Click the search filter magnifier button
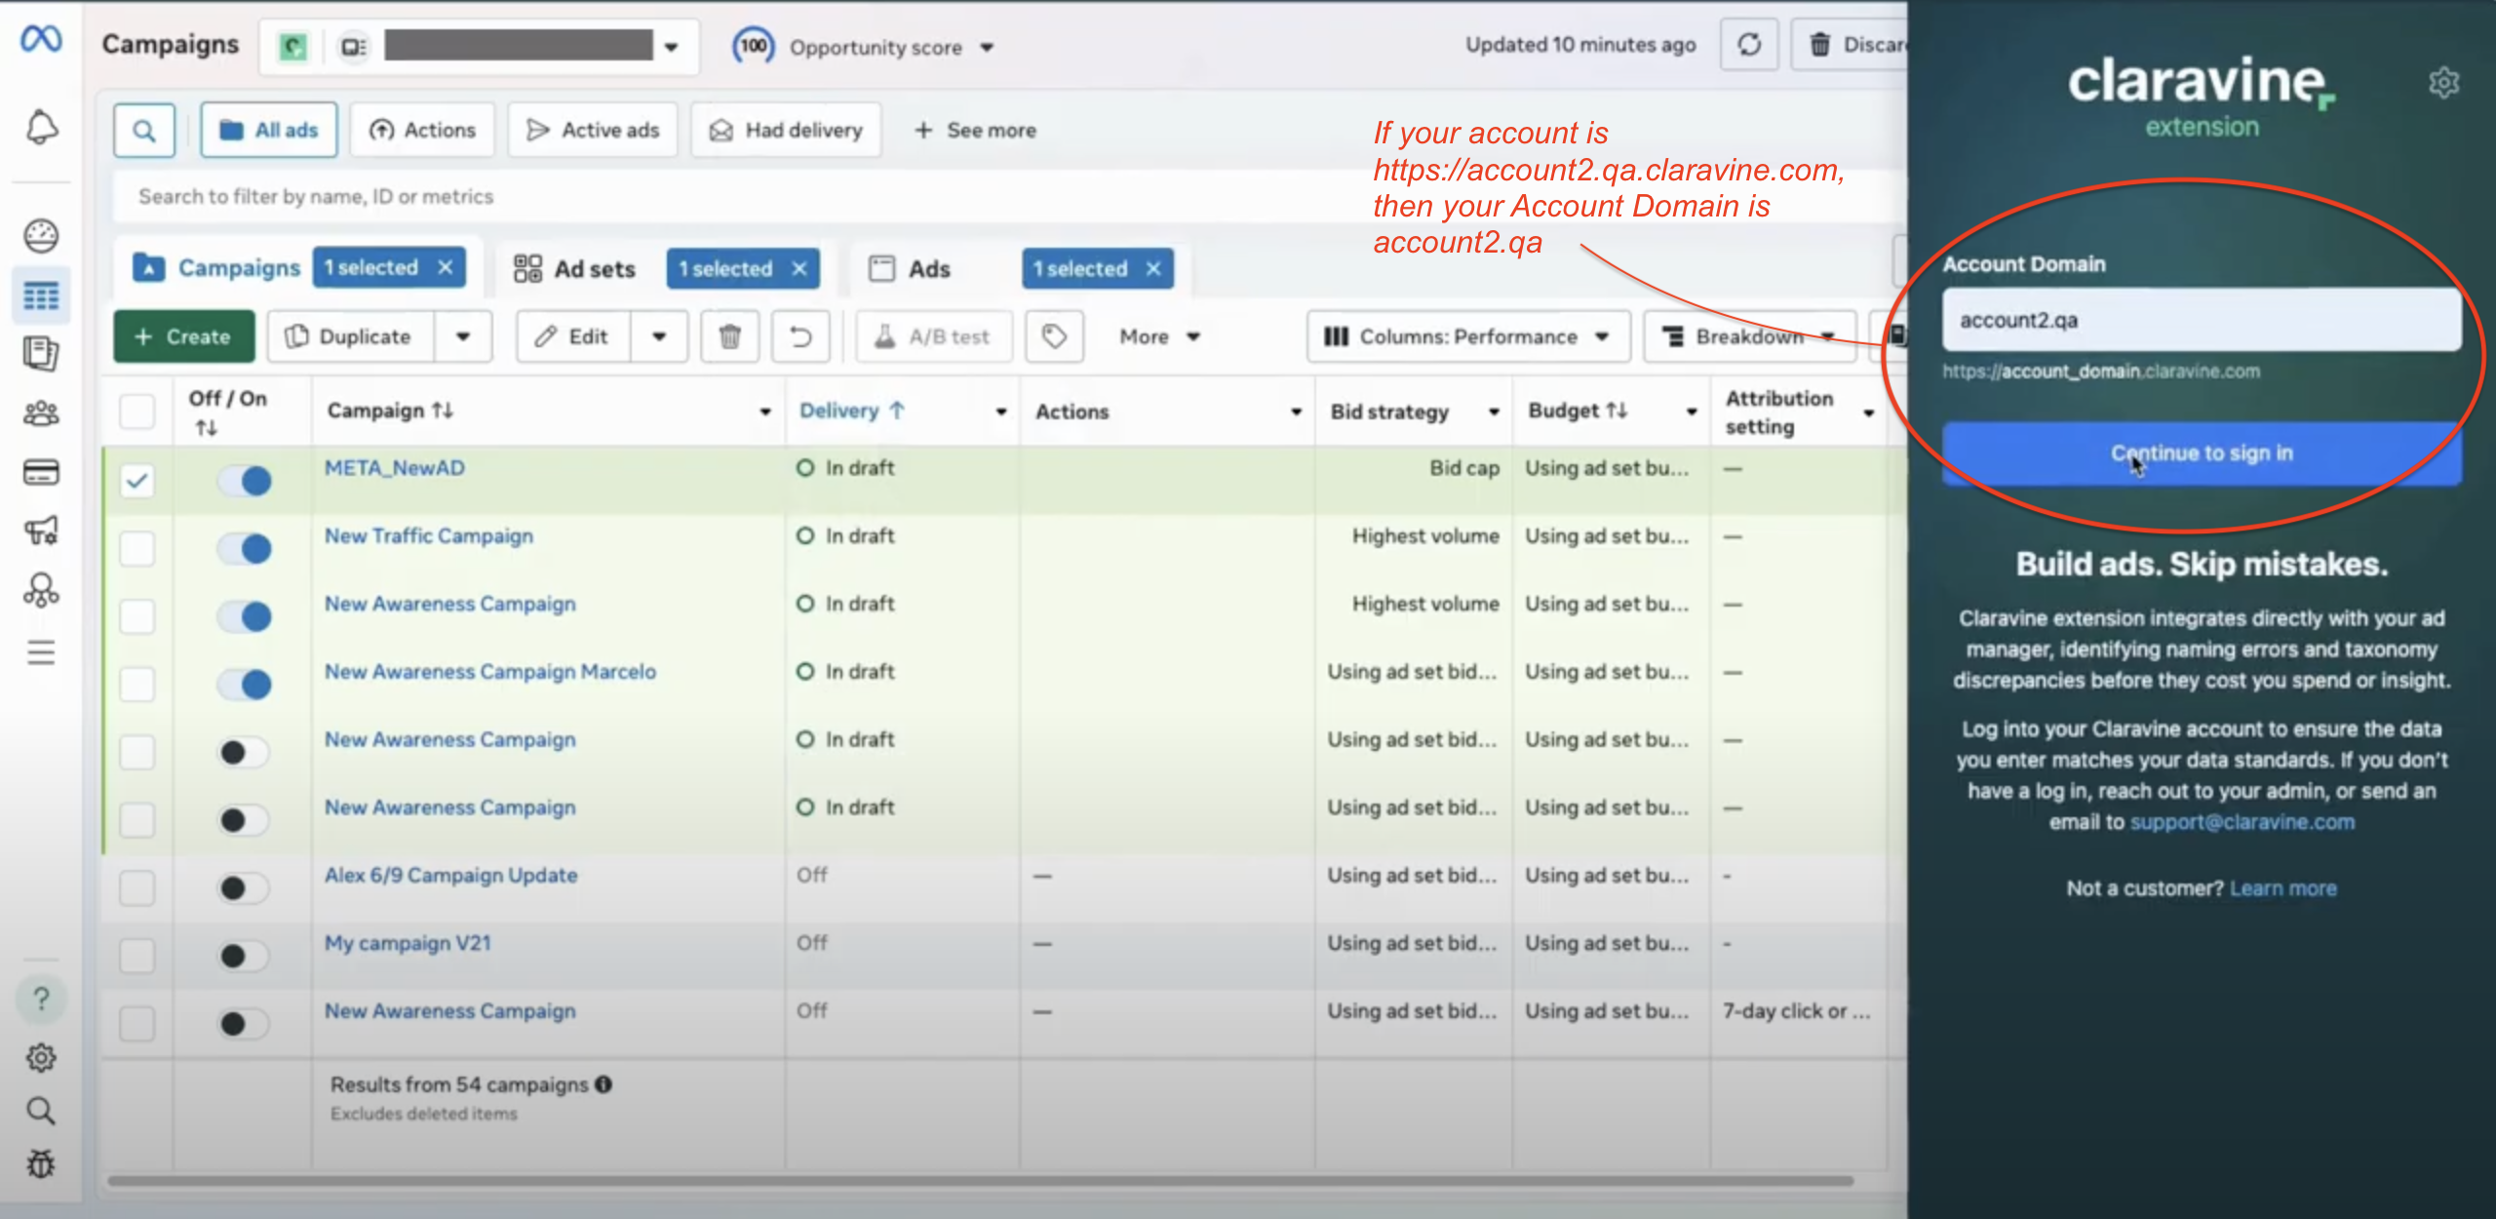 (144, 131)
